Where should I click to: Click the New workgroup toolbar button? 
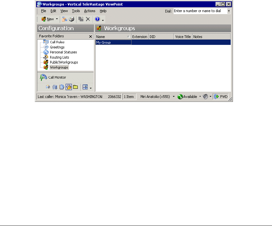pos(48,19)
